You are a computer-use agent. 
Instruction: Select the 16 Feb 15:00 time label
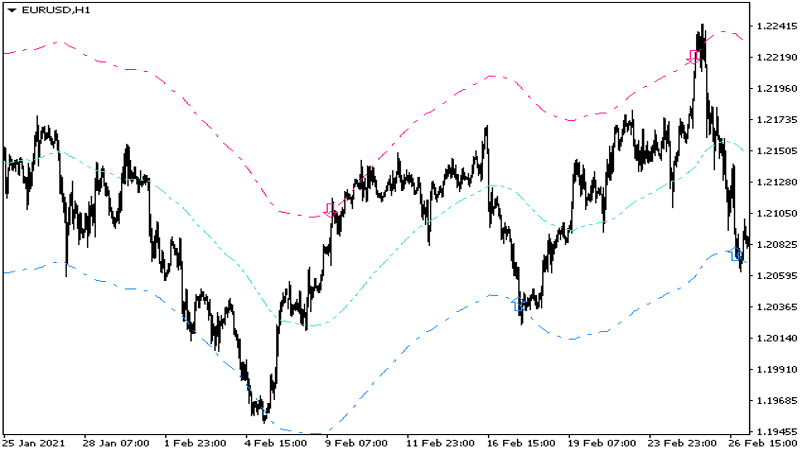click(x=521, y=443)
